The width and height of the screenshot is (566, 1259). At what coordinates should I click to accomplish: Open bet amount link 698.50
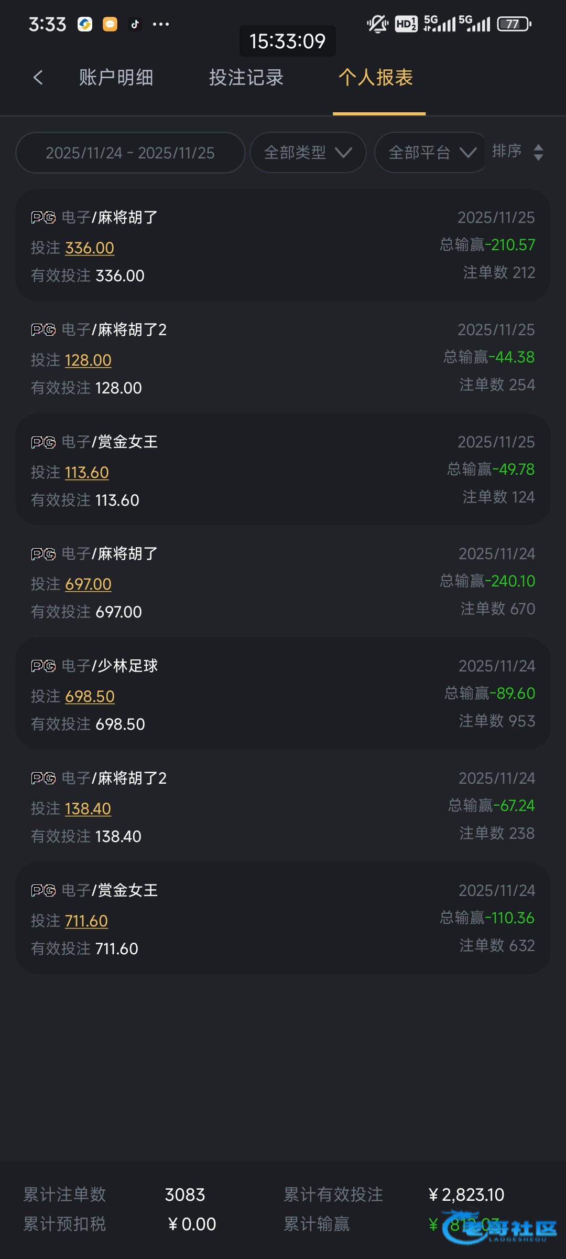[x=90, y=697]
